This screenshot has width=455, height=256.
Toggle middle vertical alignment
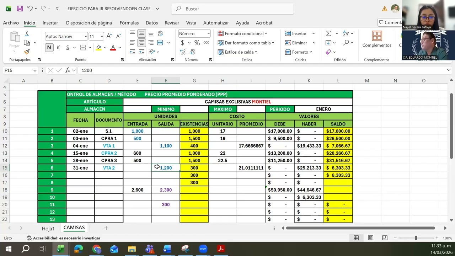coord(141,34)
